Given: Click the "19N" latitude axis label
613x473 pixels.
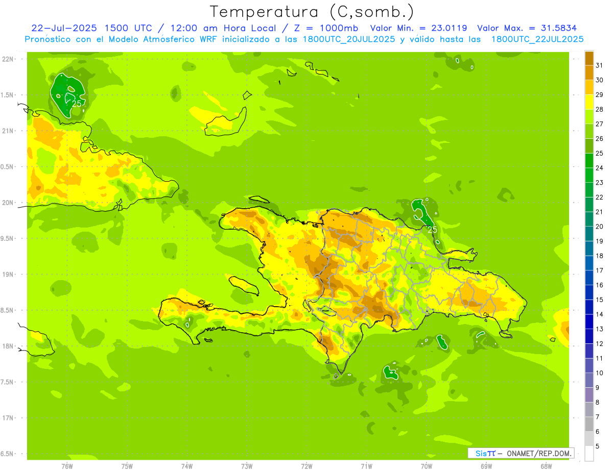Looking at the screenshot, I should [8, 274].
